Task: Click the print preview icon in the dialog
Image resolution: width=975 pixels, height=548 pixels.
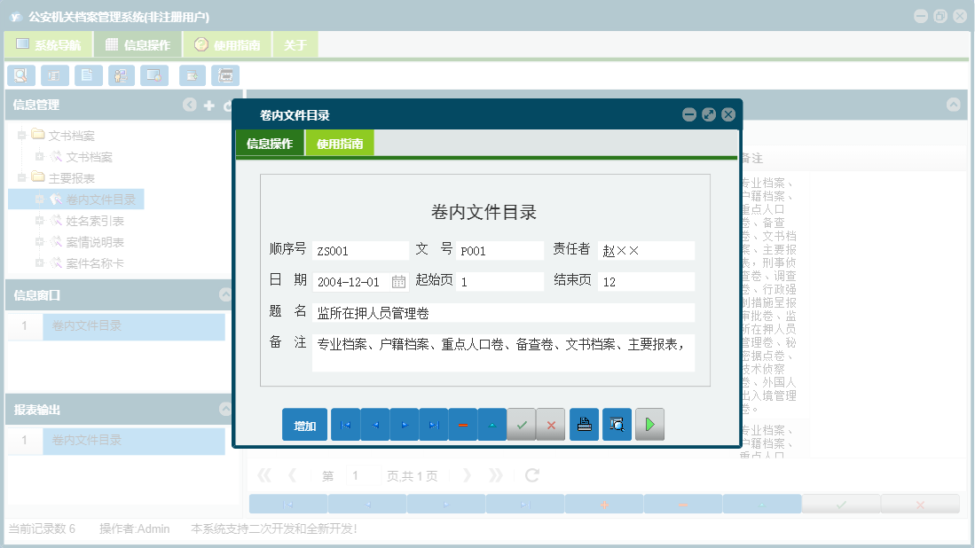Action: point(617,425)
